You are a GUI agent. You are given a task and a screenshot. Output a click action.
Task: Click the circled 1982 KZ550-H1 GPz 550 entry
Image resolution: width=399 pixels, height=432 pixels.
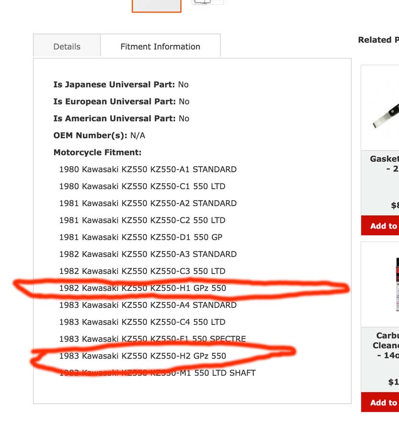click(x=142, y=288)
